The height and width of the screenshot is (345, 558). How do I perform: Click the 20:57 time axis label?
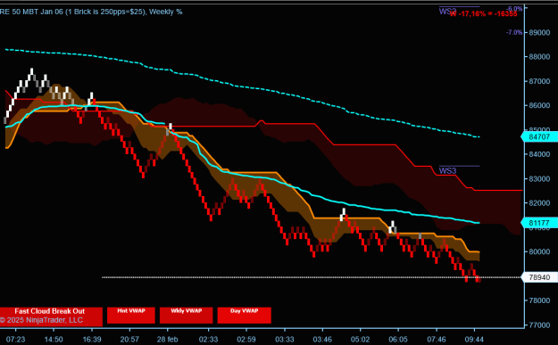pos(129,340)
